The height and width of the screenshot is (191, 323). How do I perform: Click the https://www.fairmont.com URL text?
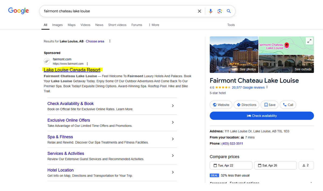pyautogui.click(x=68, y=64)
